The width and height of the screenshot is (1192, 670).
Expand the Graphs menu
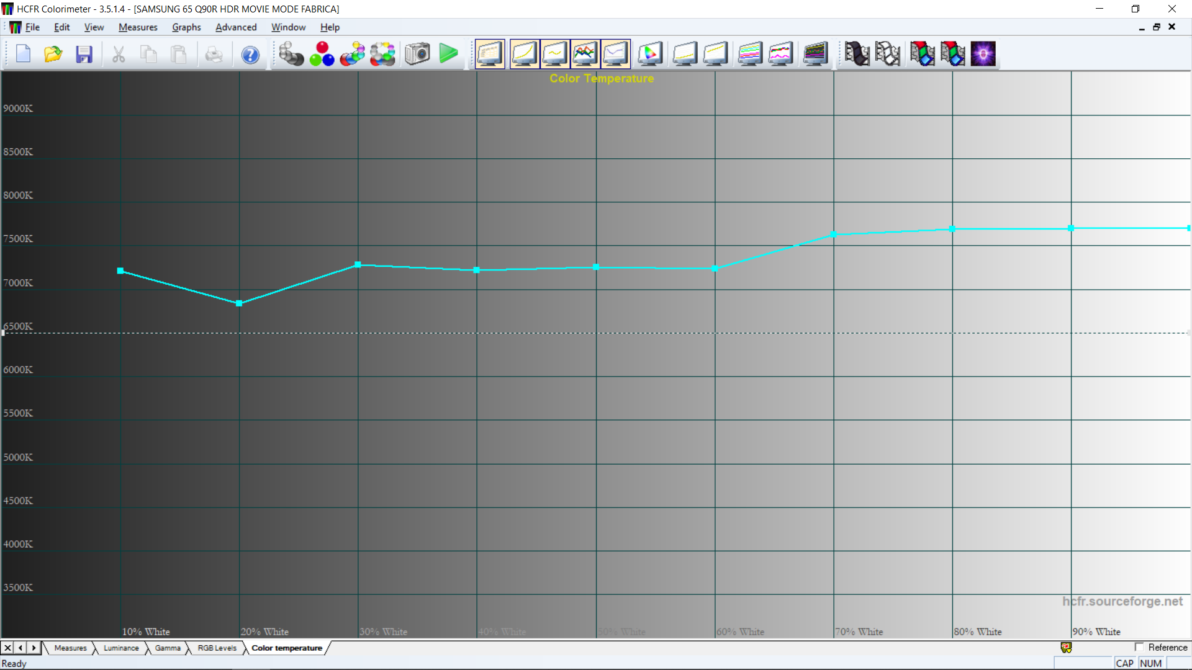coord(186,27)
